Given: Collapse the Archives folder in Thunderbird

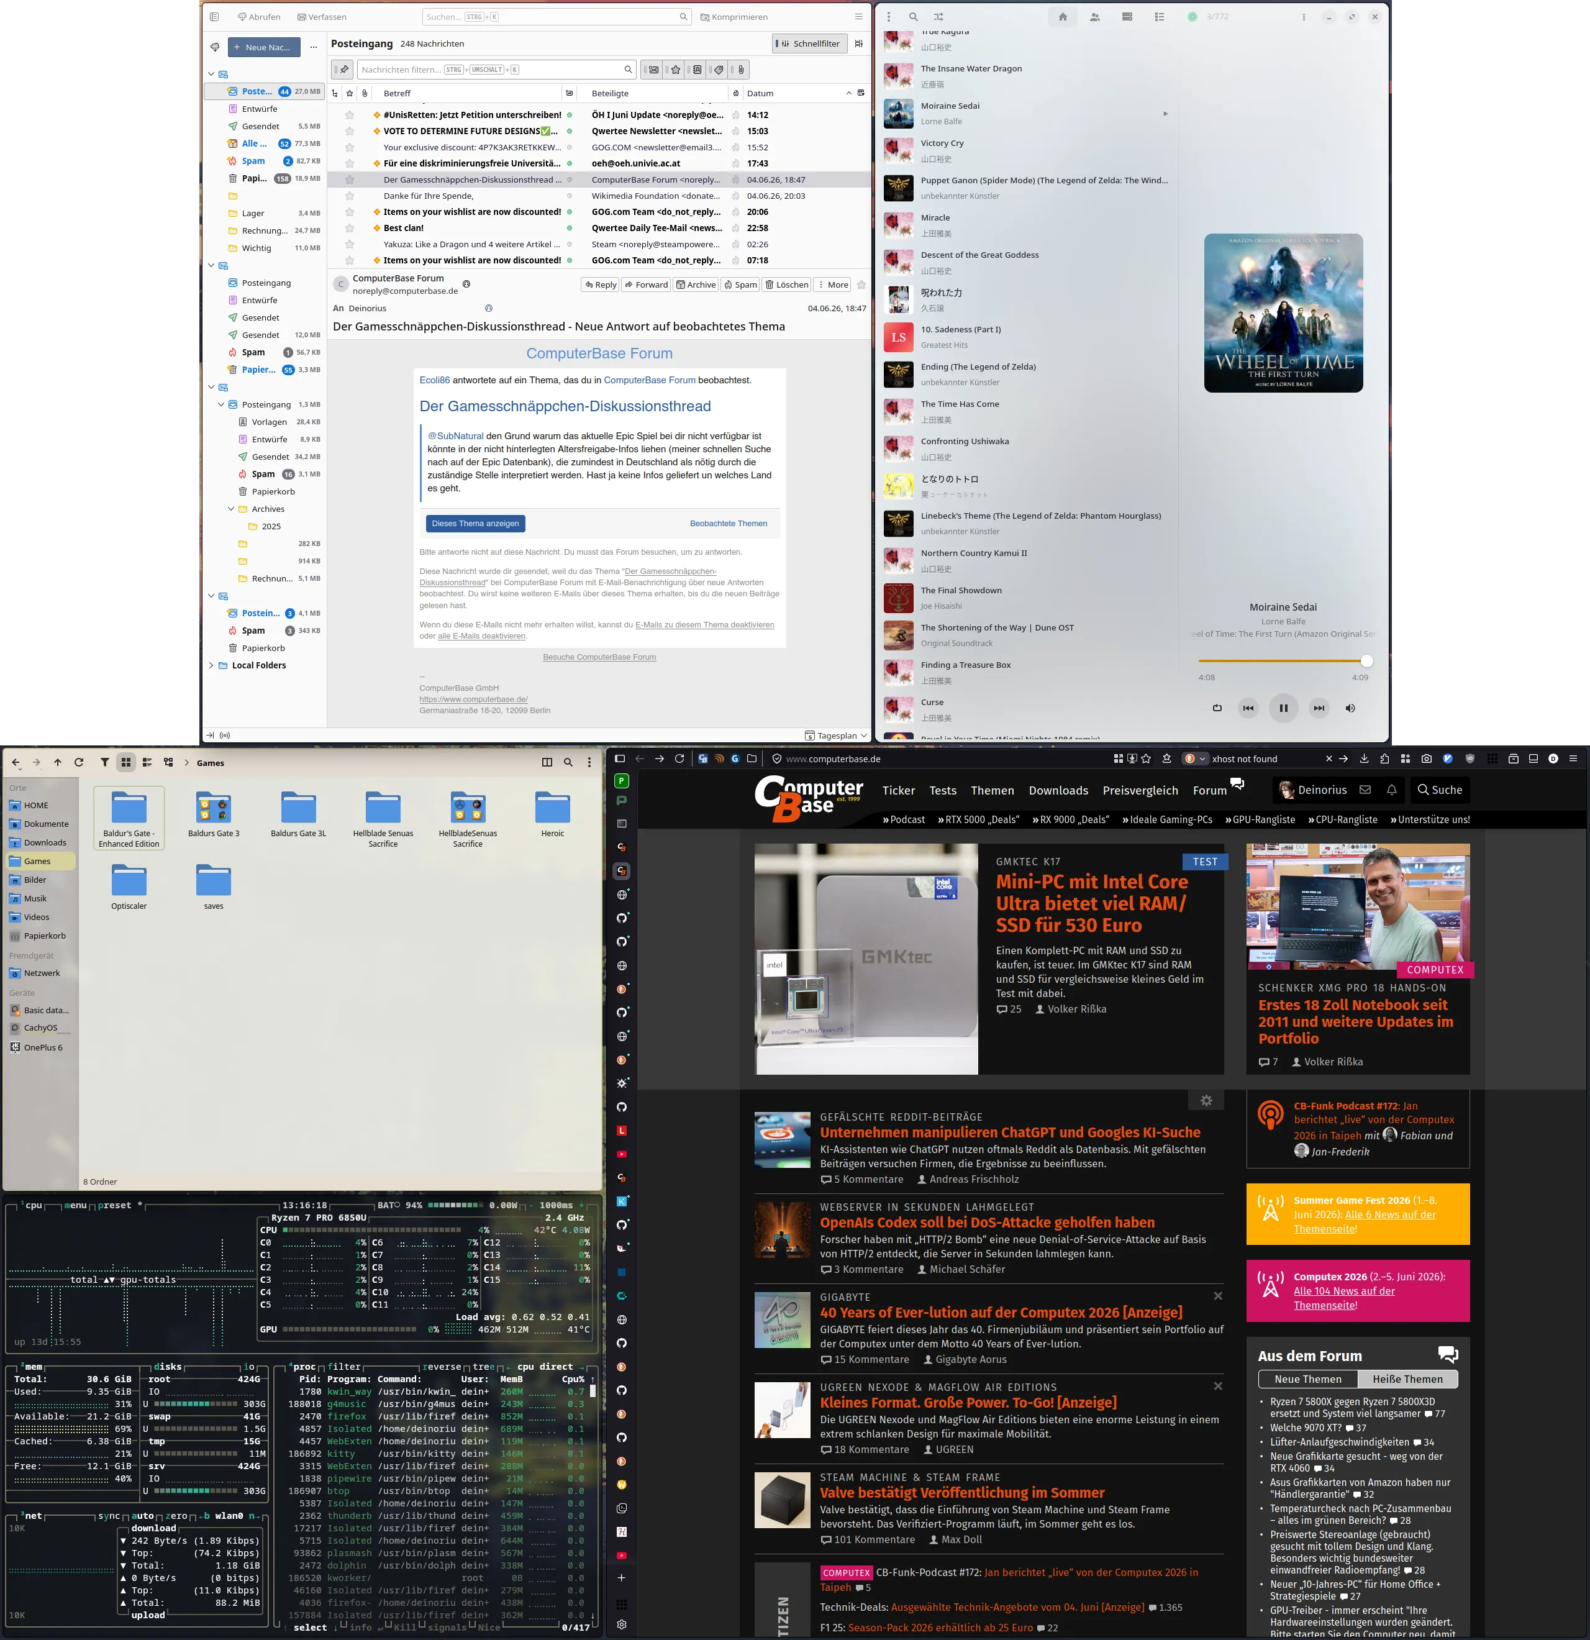Looking at the screenshot, I should coord(231,509).
